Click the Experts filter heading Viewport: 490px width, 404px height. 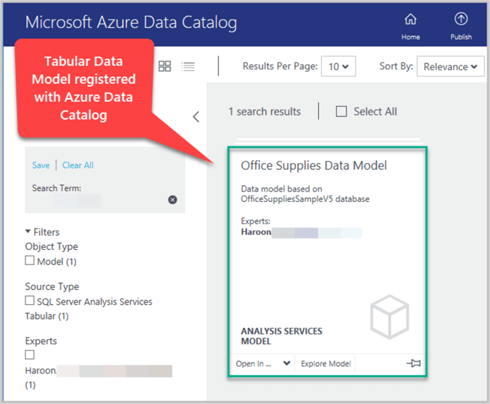tap(41, 341)
